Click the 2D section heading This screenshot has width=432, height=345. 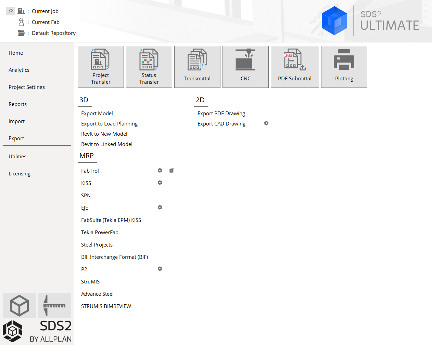click(200, 100)
